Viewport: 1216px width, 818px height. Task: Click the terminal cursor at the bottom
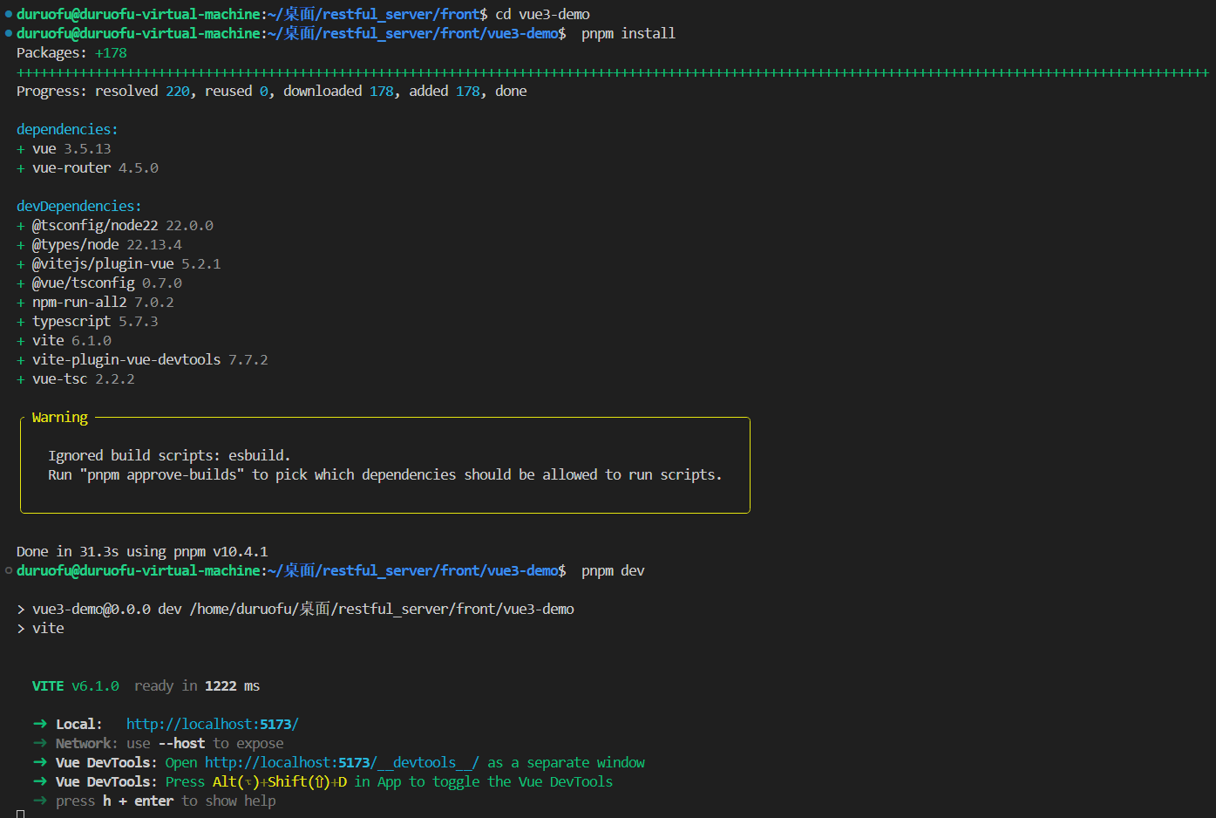coord(21,814)
